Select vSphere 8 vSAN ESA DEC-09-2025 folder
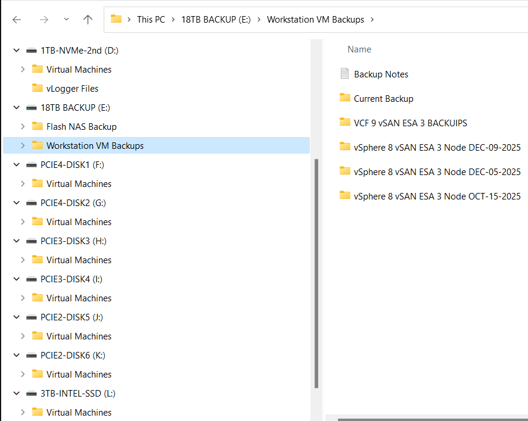This screenshot has width=528, height=421. tap(437, 147)
